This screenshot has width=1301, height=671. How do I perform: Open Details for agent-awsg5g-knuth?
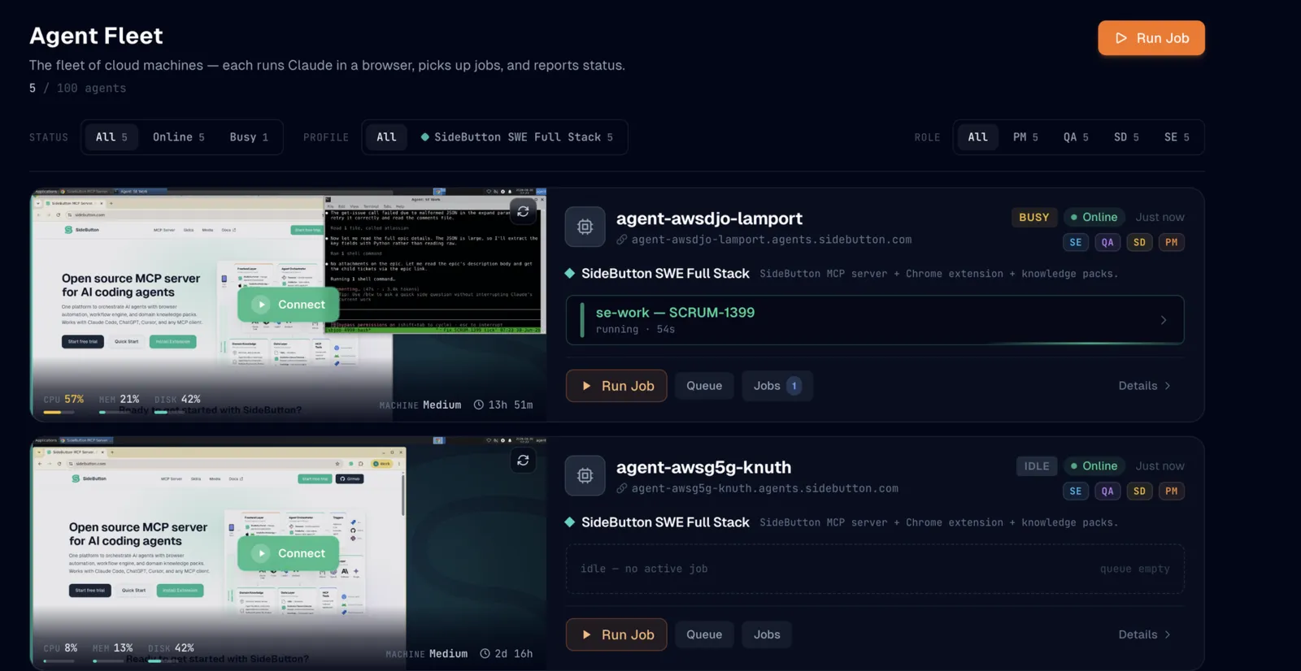1145,634
